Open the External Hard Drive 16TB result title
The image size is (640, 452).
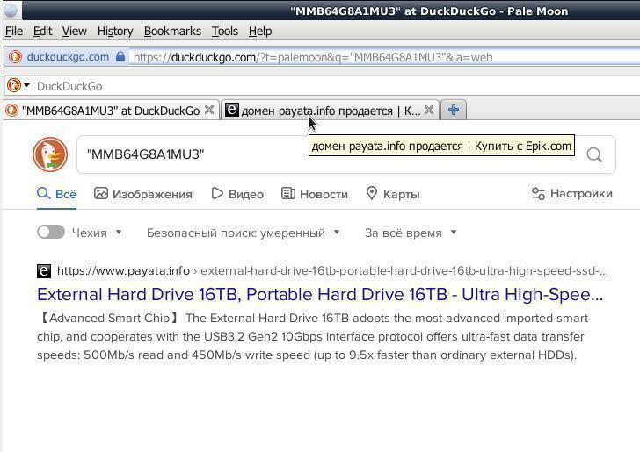[320, 294]
